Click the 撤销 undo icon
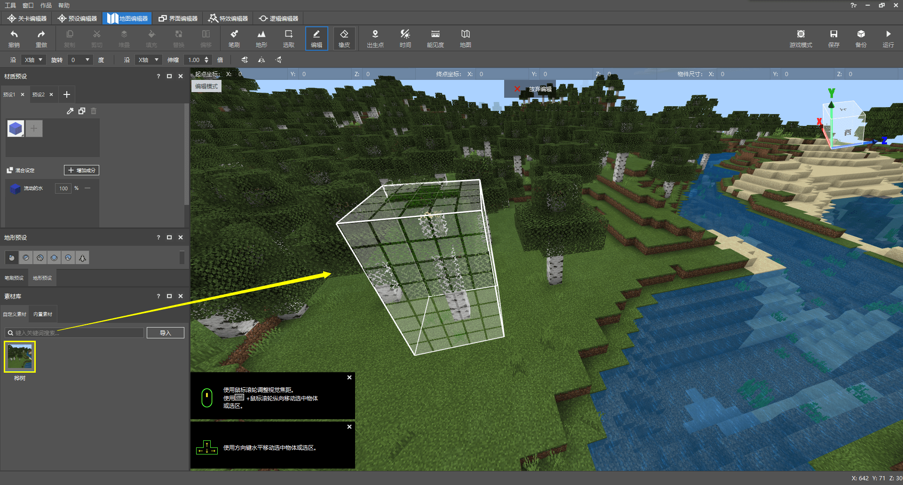 tap(14, 38)
